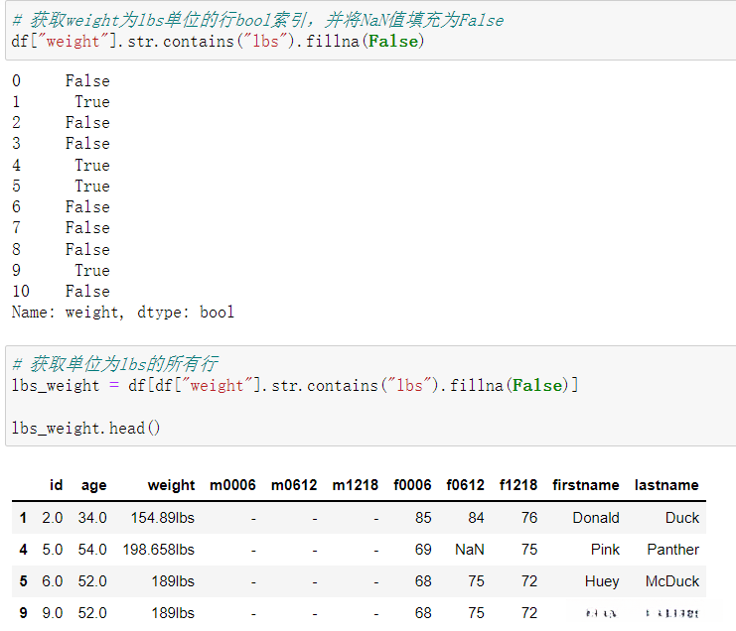
Task: Place cursor on the lbs_weight.head() line
Action: 86,428
